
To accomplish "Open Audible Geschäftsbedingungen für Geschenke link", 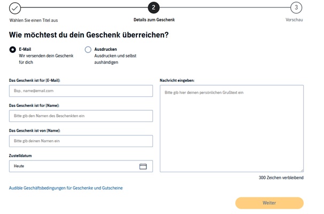I will coord(66,188).
